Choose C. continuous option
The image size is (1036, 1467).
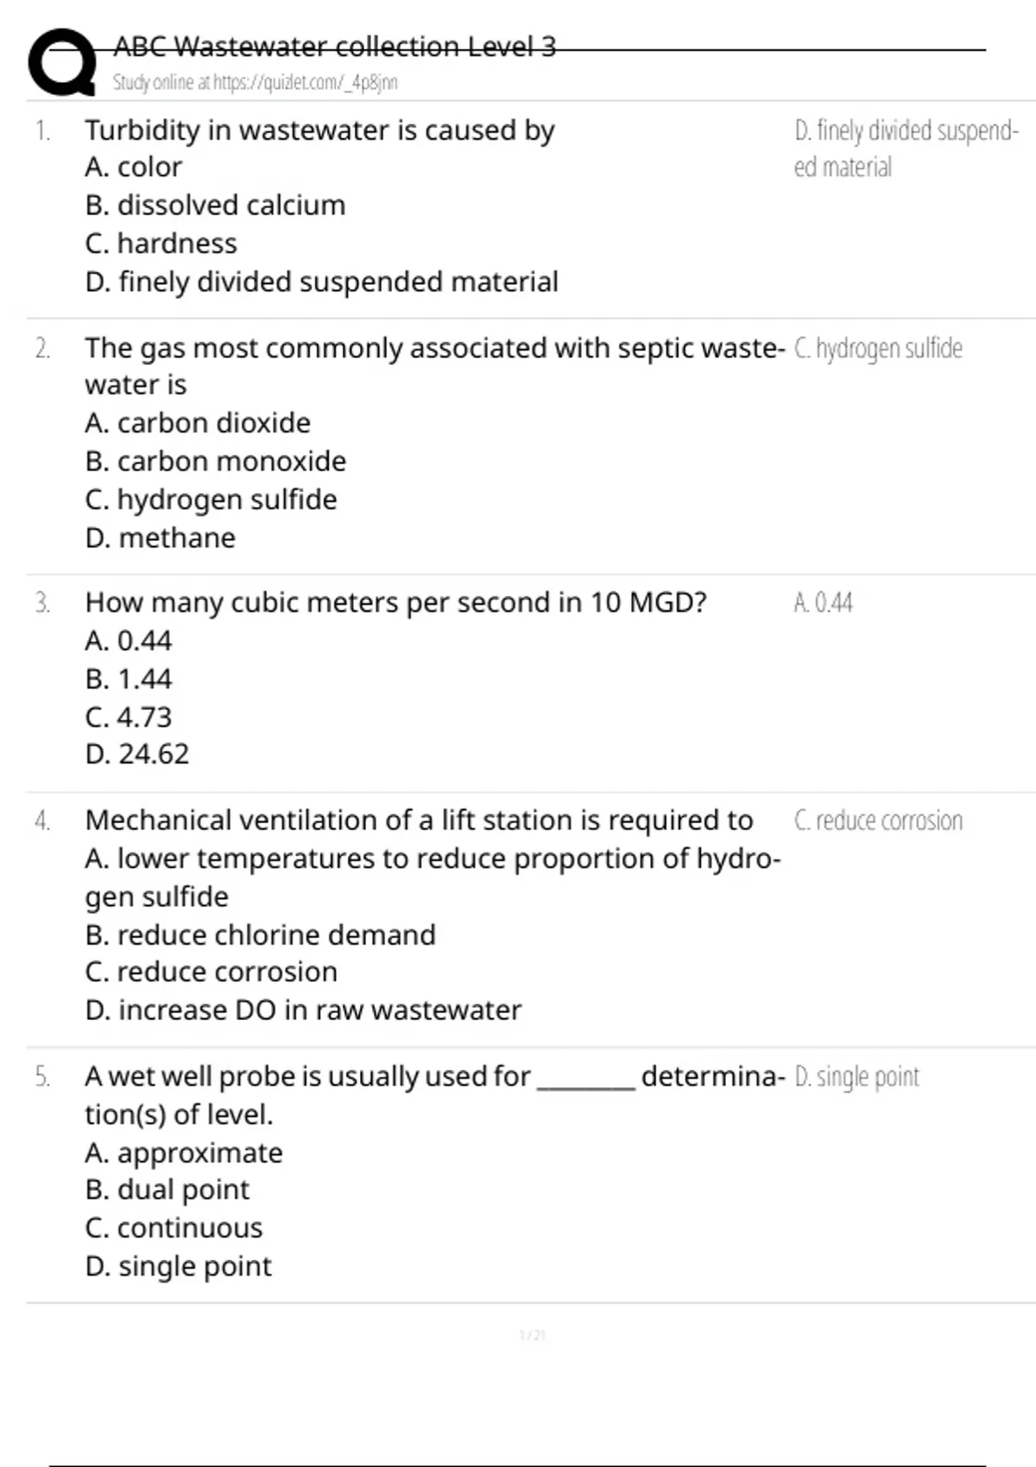[x=174, y=1228]
